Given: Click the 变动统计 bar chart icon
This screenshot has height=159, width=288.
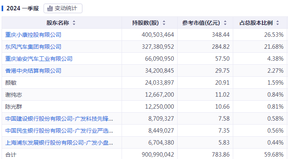Looking at the screenshot, I should pyautogui.click(x=50, y=8).
